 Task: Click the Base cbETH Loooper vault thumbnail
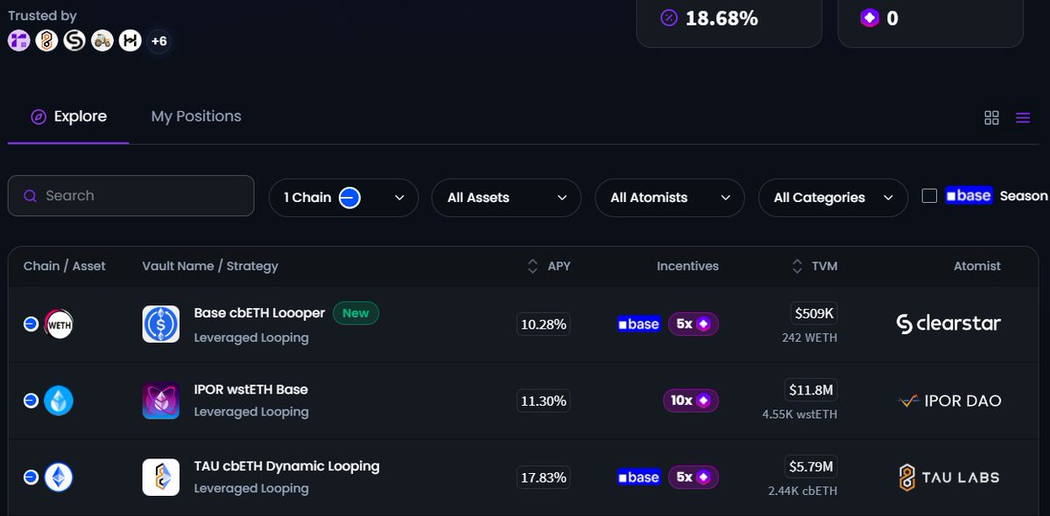[x=161, y=324]
